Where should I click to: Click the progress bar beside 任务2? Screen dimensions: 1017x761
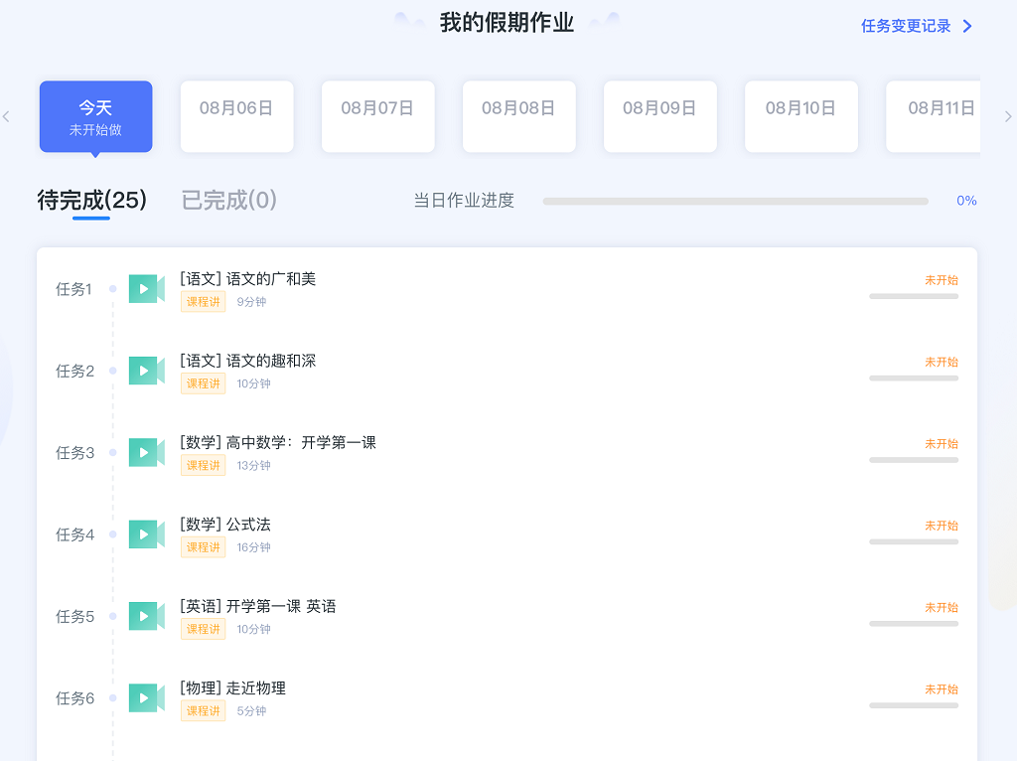pyautogui.click(x=914, y=379)
